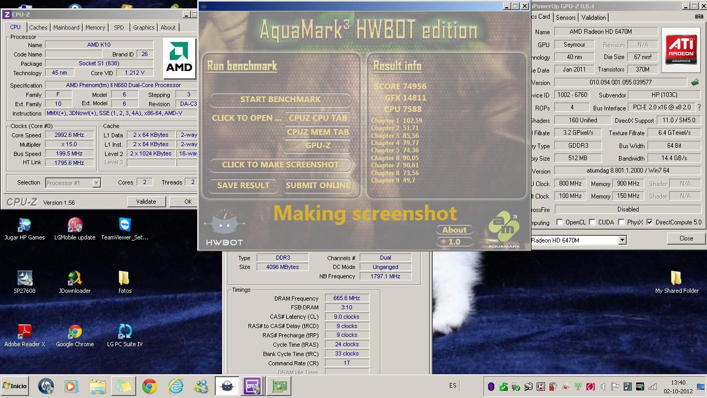The height and width of the screenshot is (398, 707).
Task: Open the LGMobile update desktop icon
Action: point(75,229)
